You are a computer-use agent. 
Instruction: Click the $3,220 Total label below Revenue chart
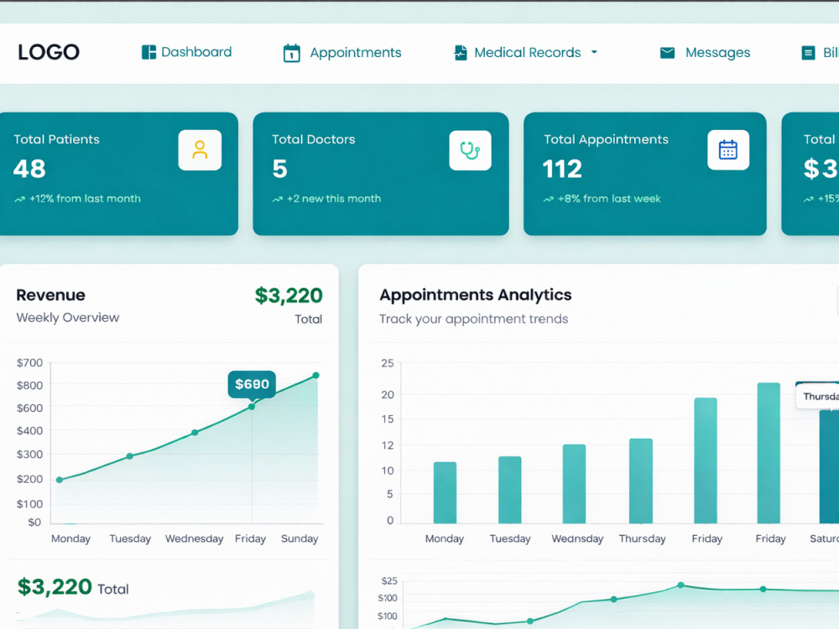tap(73, 587)
